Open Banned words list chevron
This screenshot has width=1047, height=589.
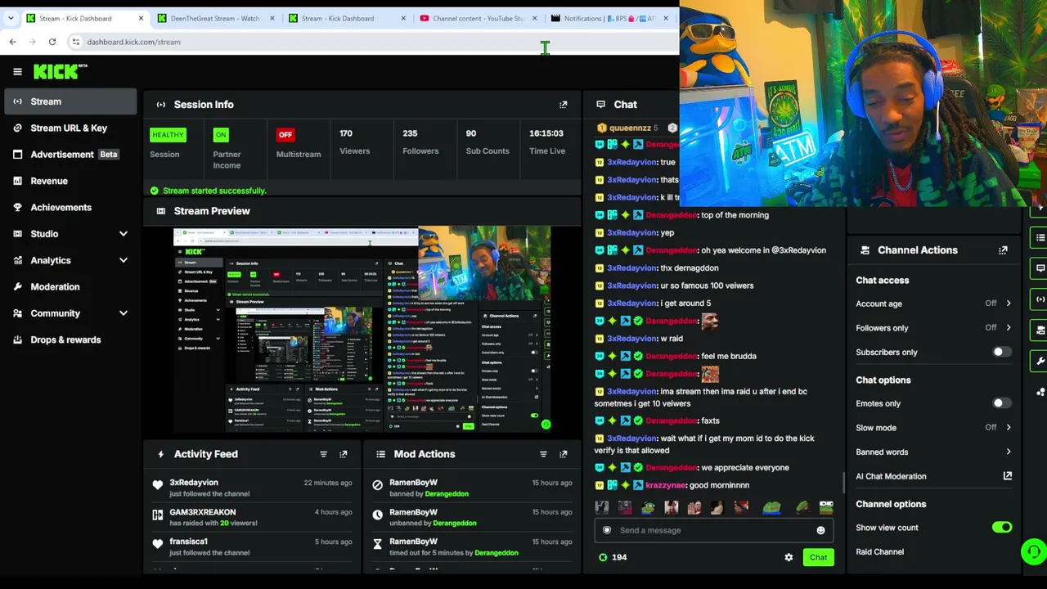click(x=1008, y=452)
